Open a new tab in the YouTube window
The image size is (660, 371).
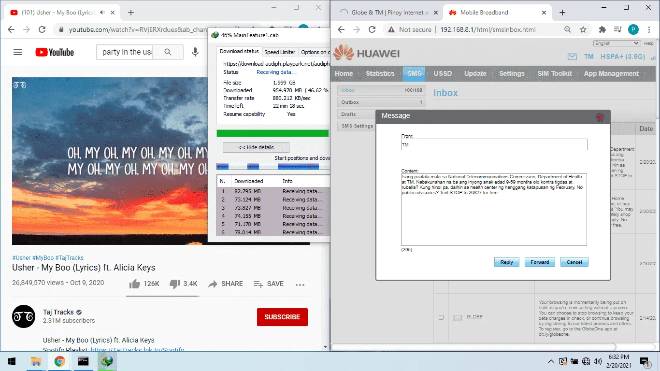pyautogui.click(x=131, y=13)
